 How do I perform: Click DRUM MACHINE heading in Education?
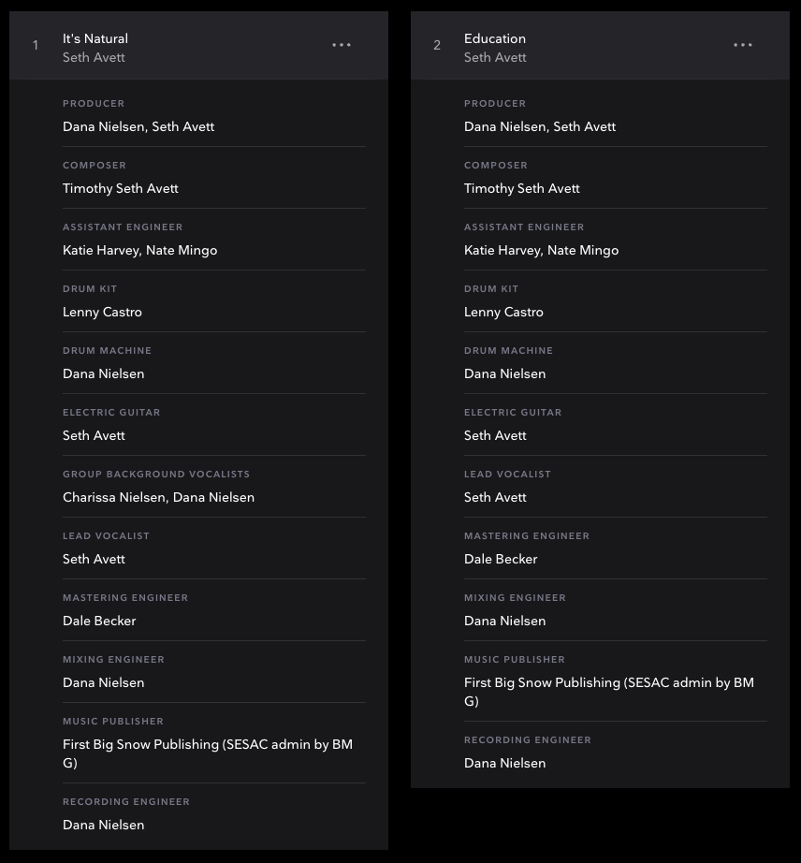tap(508, 351)
